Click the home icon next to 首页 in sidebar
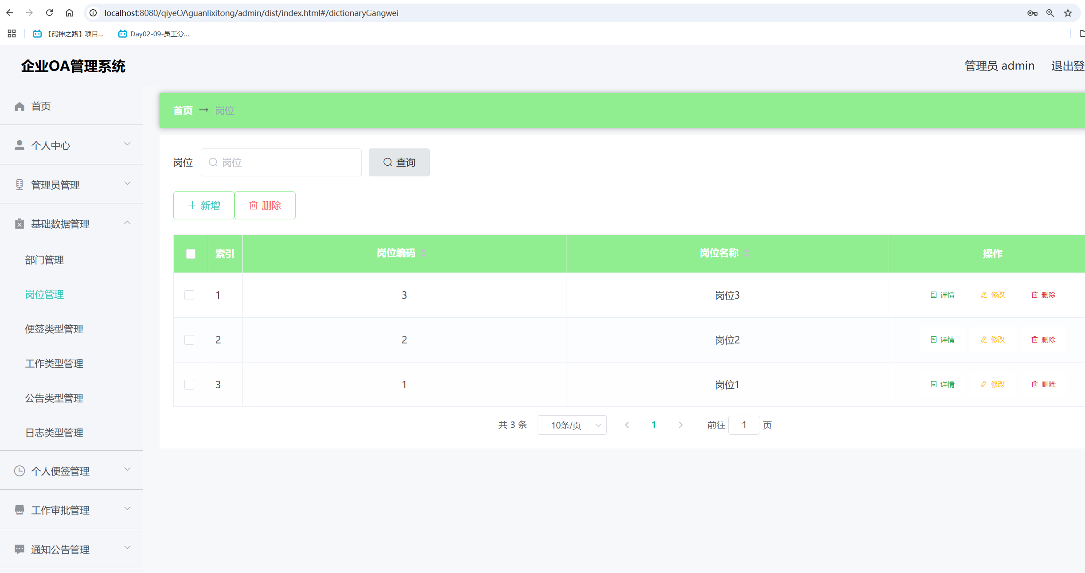Viewport: 1085px width, 573px height. point(20,106)
